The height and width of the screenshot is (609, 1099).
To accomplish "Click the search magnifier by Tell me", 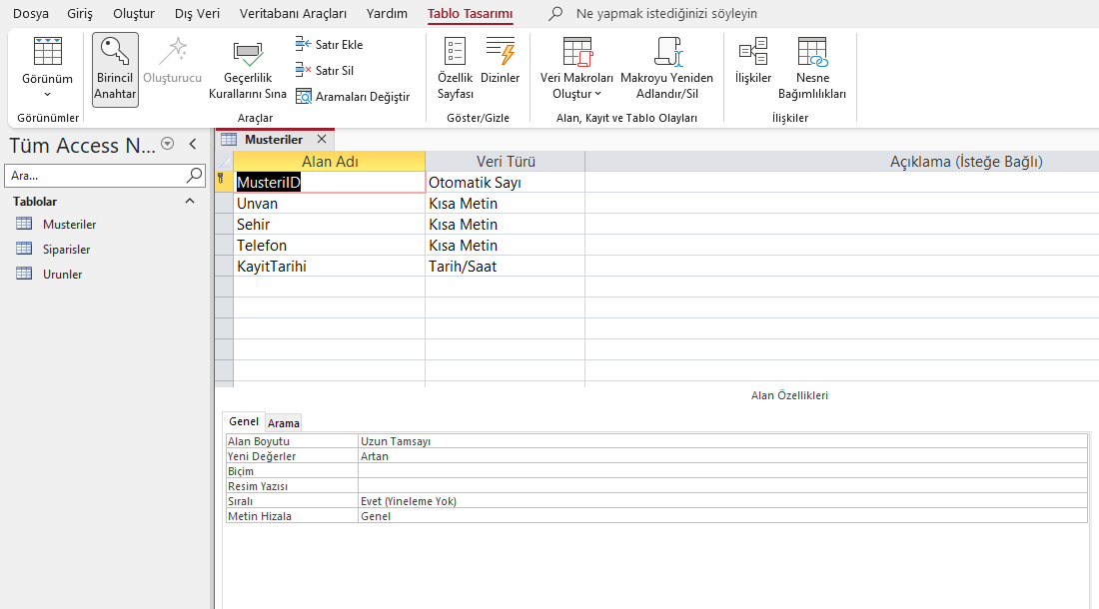I will click(555, 13).
